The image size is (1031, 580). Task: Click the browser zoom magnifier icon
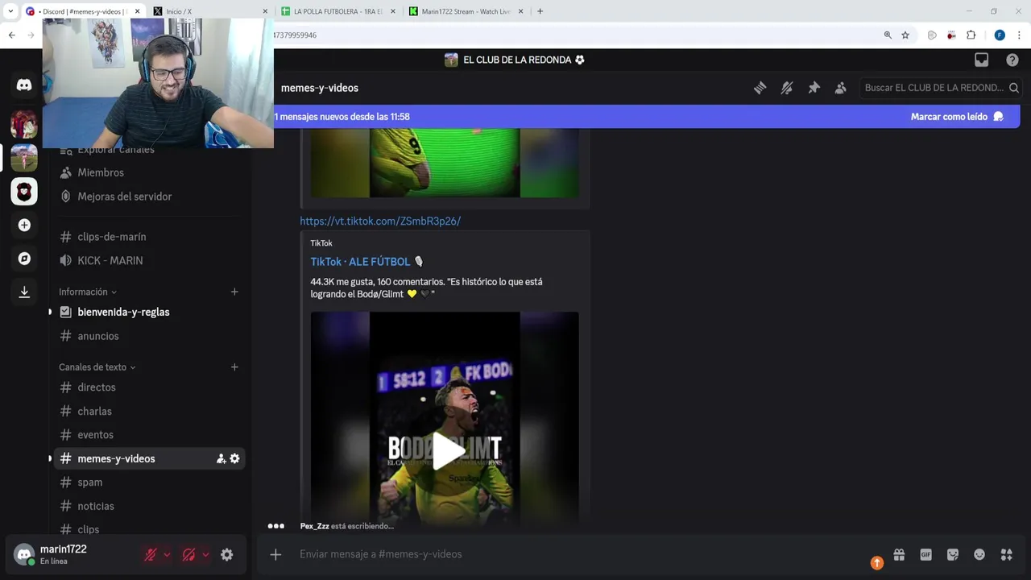(888, 35)
